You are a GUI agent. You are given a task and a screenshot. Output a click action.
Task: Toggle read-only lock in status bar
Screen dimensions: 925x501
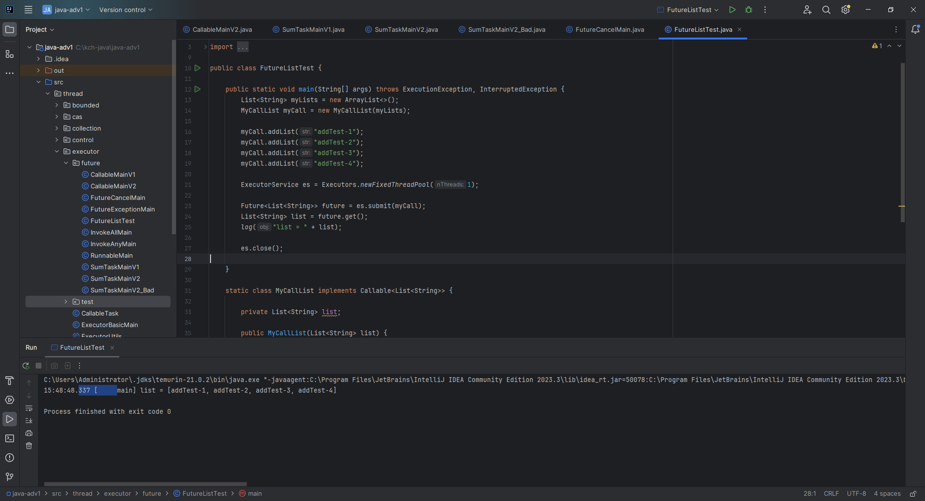point(913,494)
